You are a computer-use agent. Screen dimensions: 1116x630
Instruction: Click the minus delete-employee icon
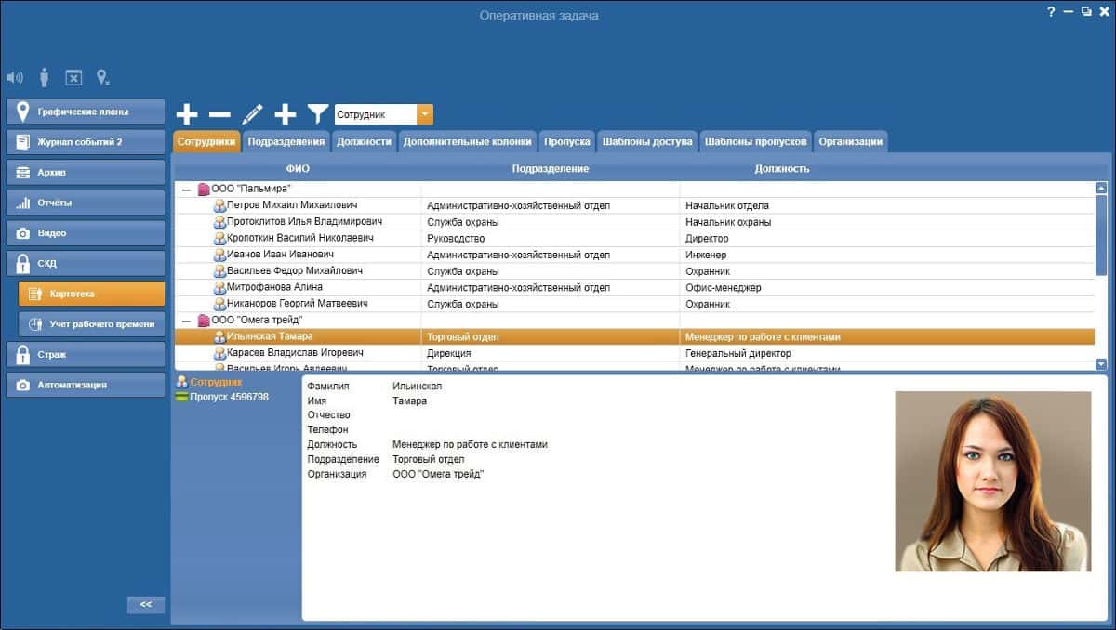point(219,114)
